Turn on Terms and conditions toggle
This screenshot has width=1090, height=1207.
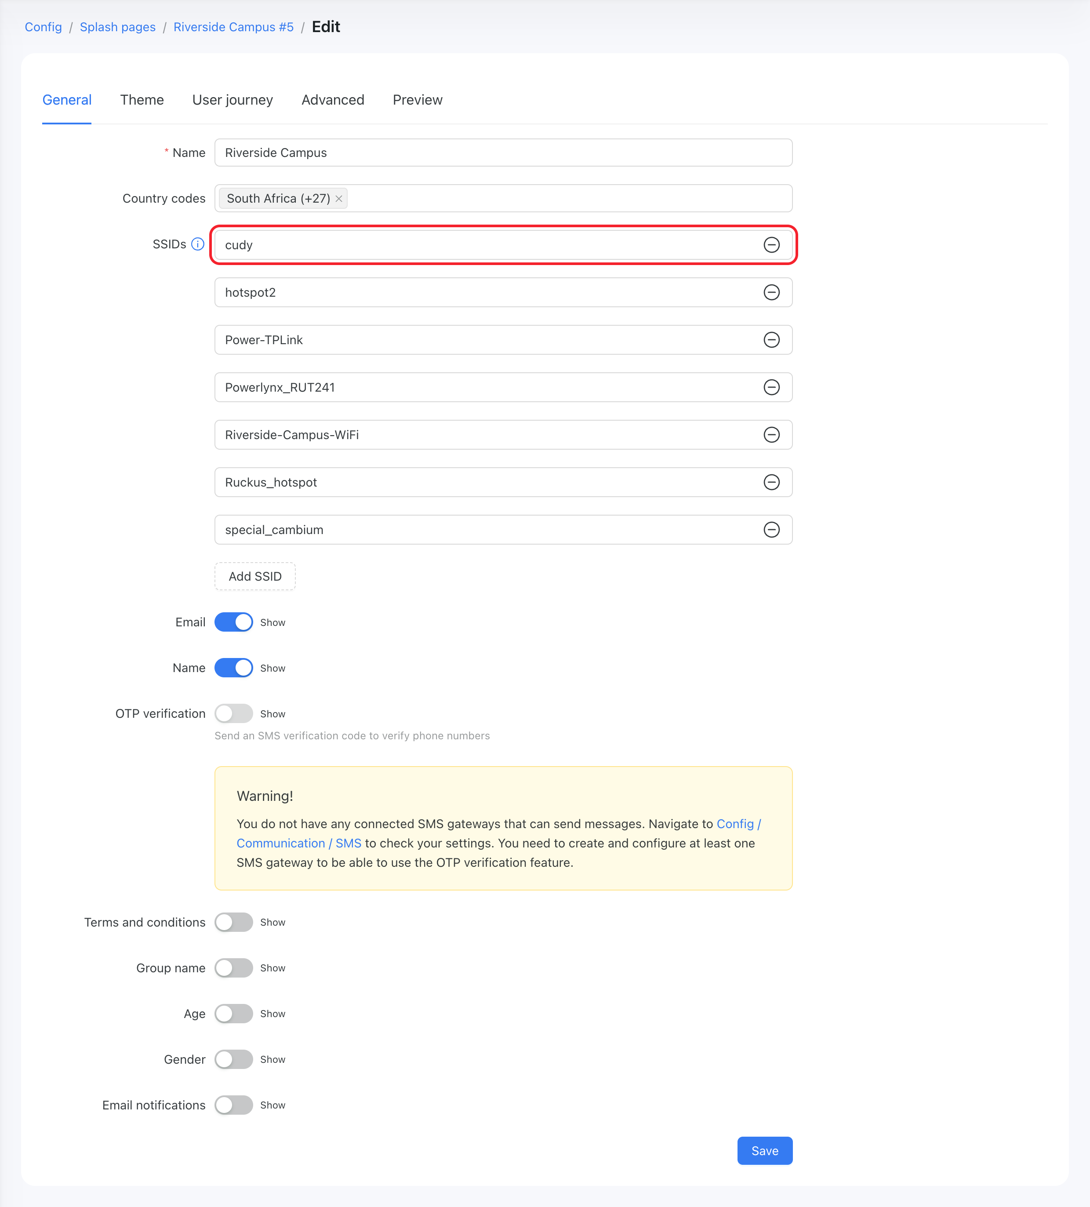coord(233,922)
